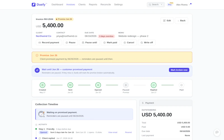Viewport: 224px width, 140px height.
Task: Click the magnifier icon in Search
Action: [150, 5]
